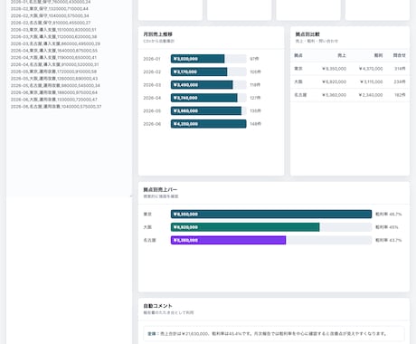The image size is (416, 344).
Task: Click the 粗利率 43.7% label beside 名古屋 bar
Action: [389, 240]
